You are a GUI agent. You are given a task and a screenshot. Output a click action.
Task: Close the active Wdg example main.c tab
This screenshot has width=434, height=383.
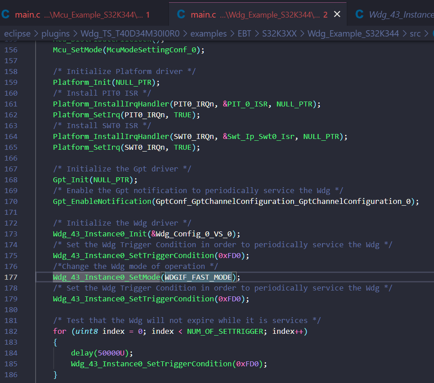(x=337, y=14)
